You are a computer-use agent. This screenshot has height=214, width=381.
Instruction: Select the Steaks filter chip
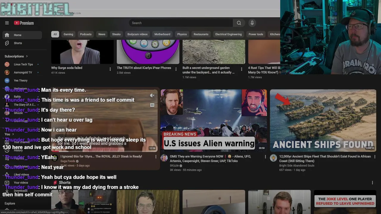point(116,34)
